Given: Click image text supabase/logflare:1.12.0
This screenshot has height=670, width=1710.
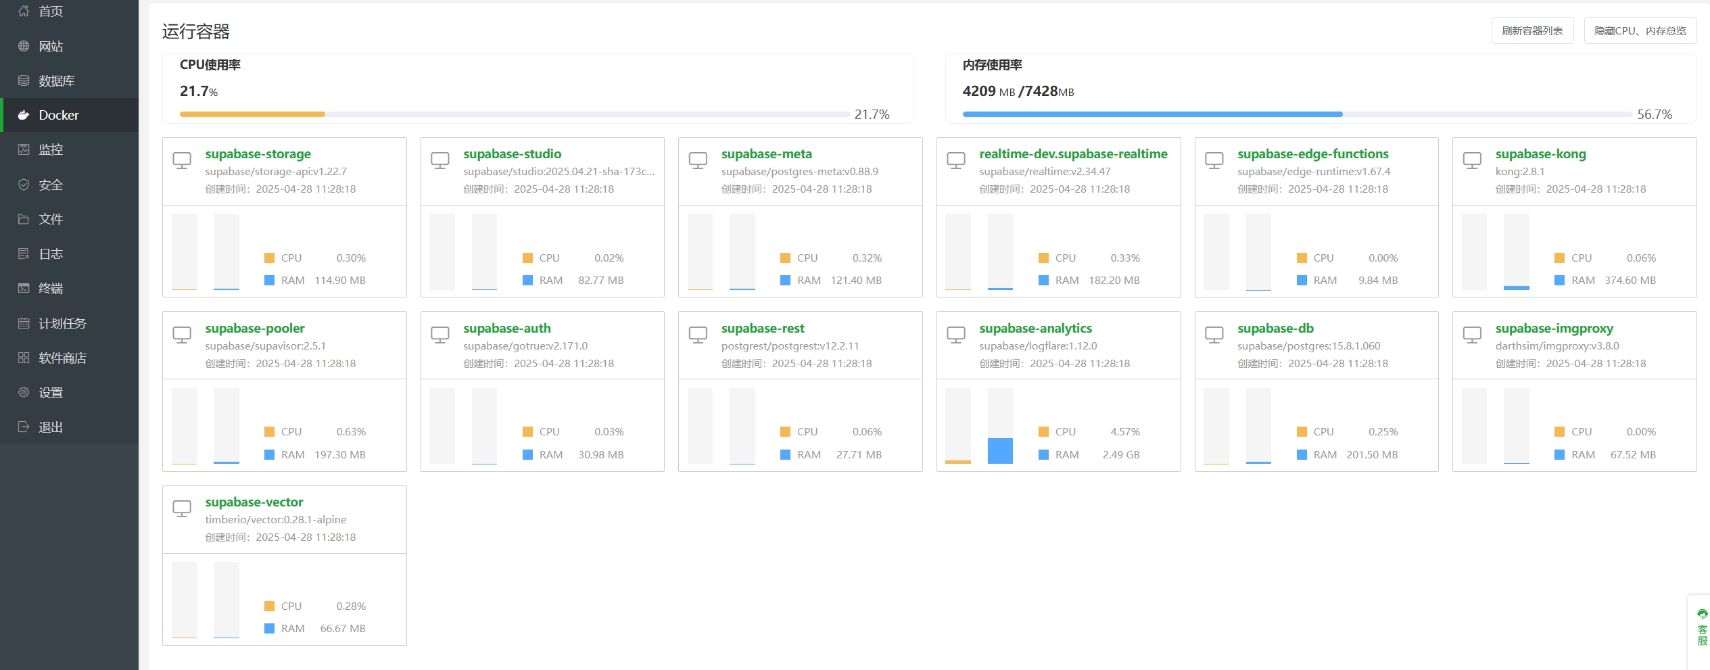Looking at the screenshot, I should point(1038,345).
